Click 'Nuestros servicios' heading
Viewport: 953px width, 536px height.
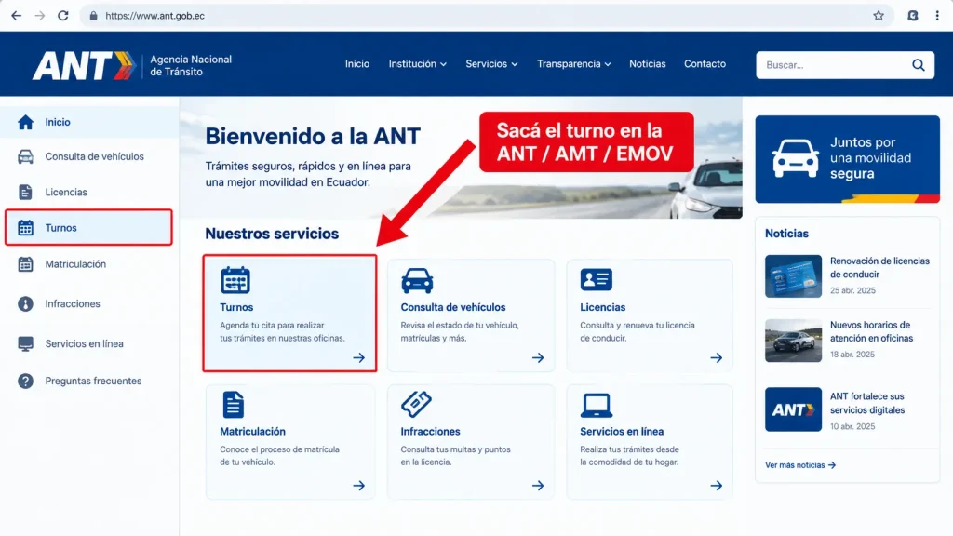(x=272, y=234)
